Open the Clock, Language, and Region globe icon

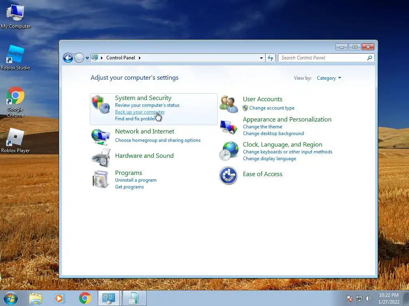(229, 151)
